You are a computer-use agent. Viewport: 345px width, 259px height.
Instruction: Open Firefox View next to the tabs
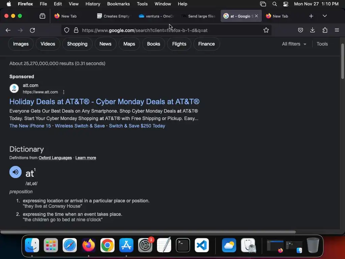(x=42, y=16)
